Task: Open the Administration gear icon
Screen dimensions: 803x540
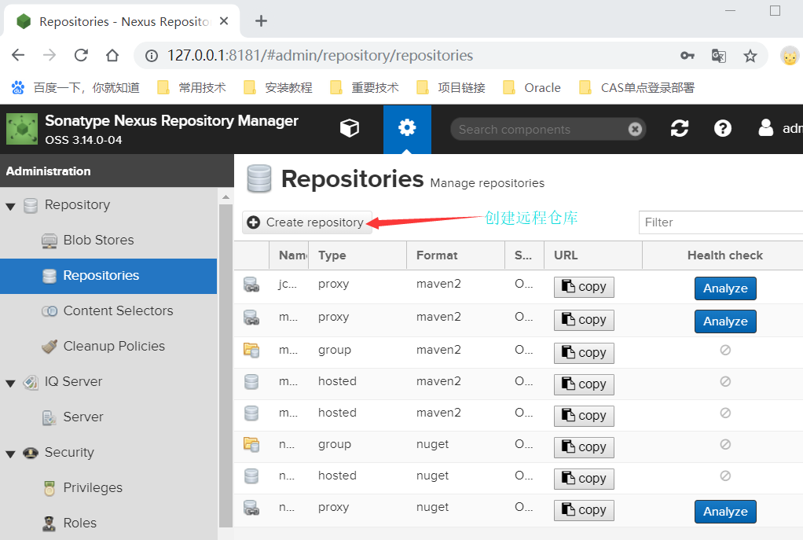Action: coord(407,128)
